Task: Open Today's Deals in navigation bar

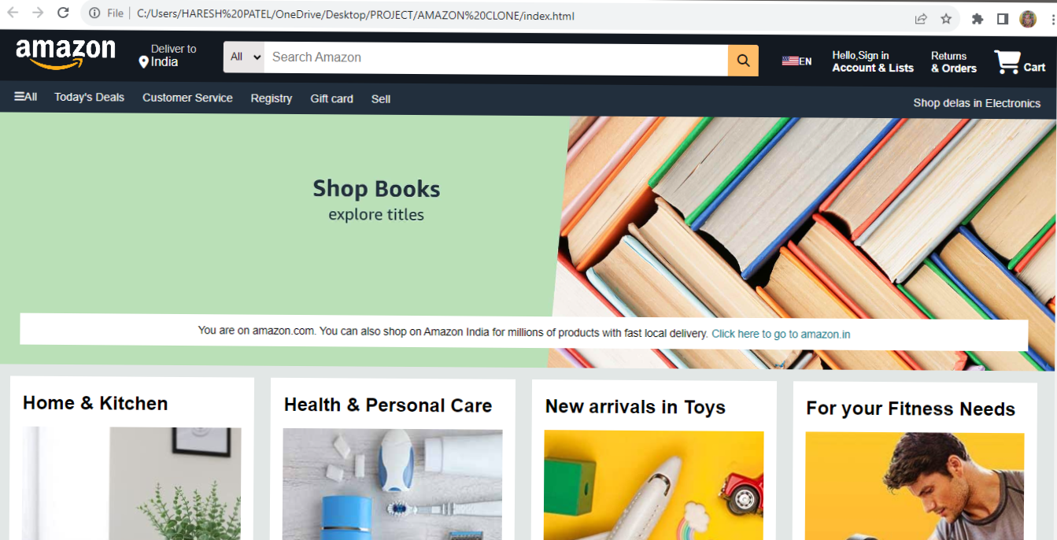Action: [89, 97]
